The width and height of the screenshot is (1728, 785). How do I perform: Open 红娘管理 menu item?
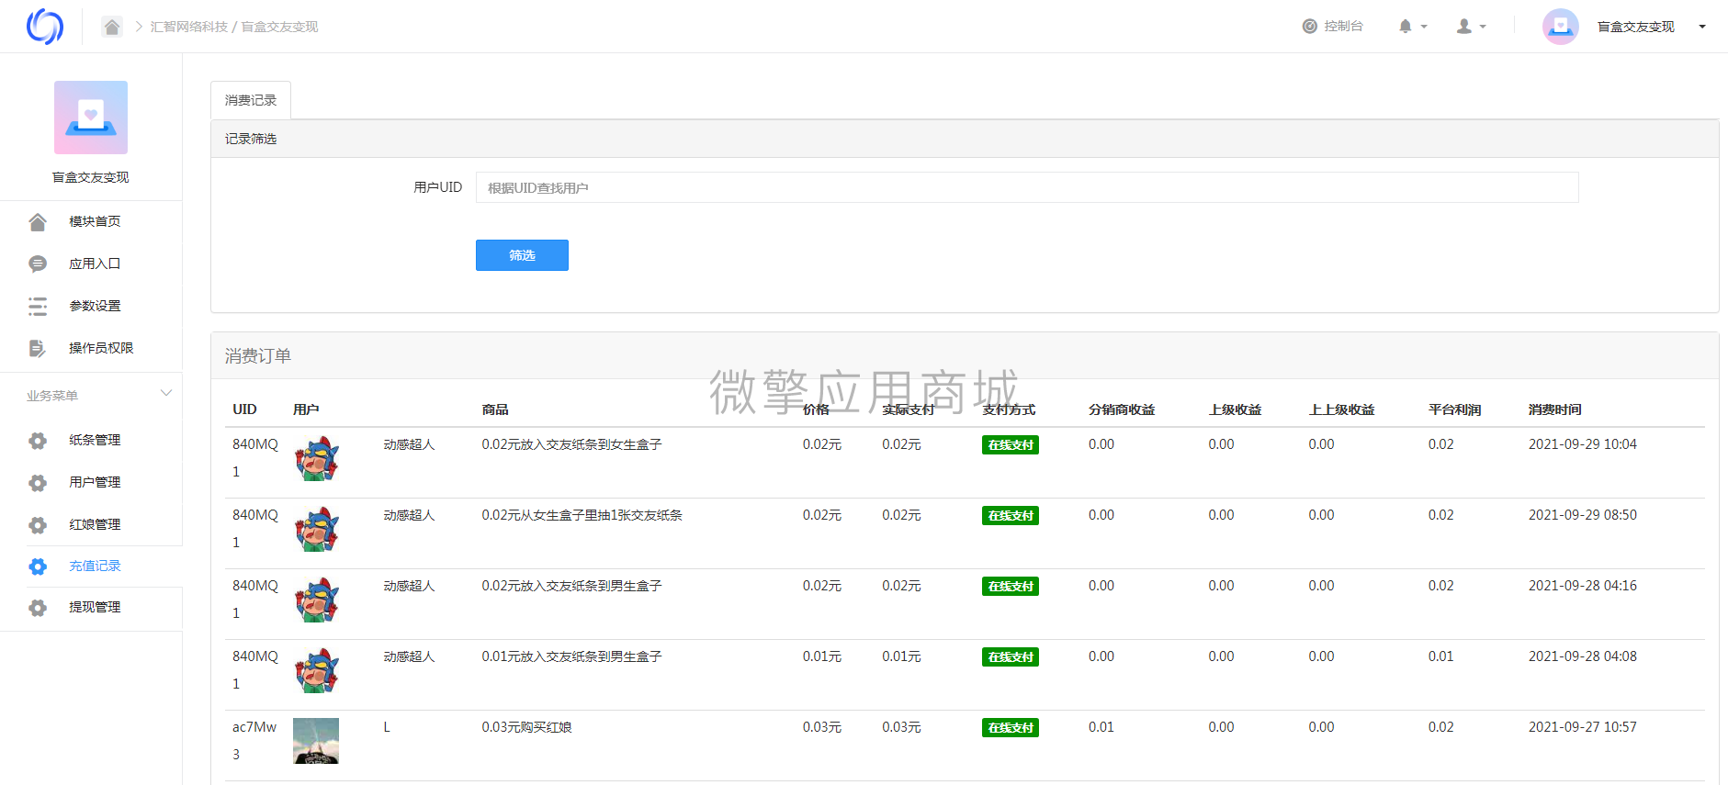tap(95, 524)
